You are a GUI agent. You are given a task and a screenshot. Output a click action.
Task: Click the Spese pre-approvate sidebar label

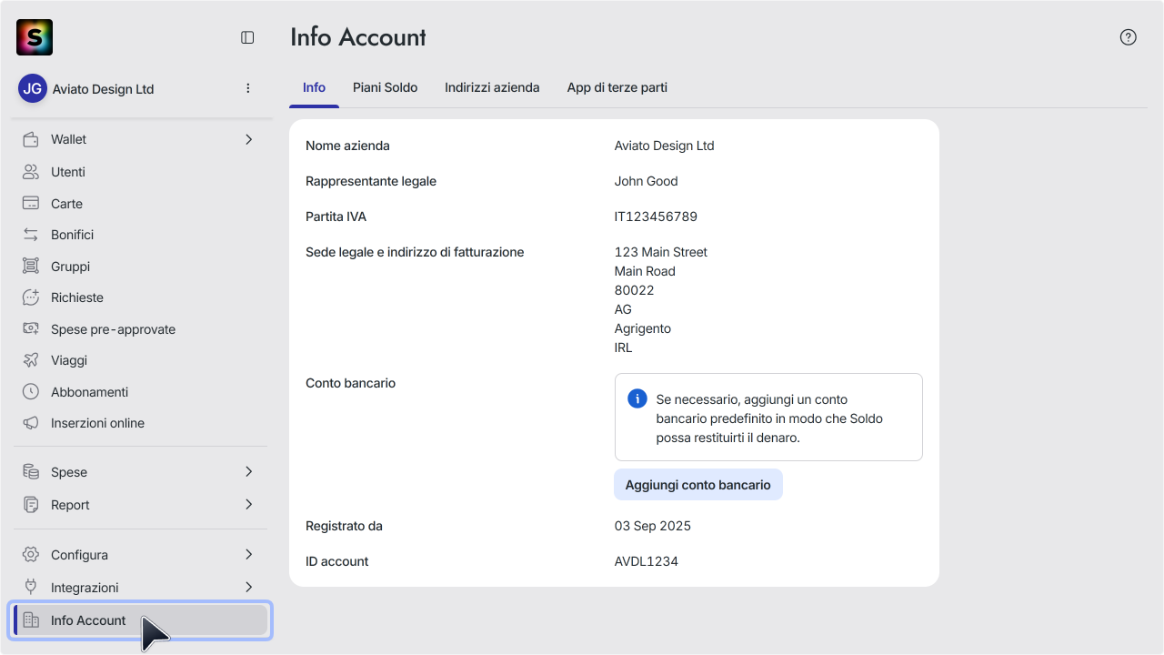pos(113,329)
